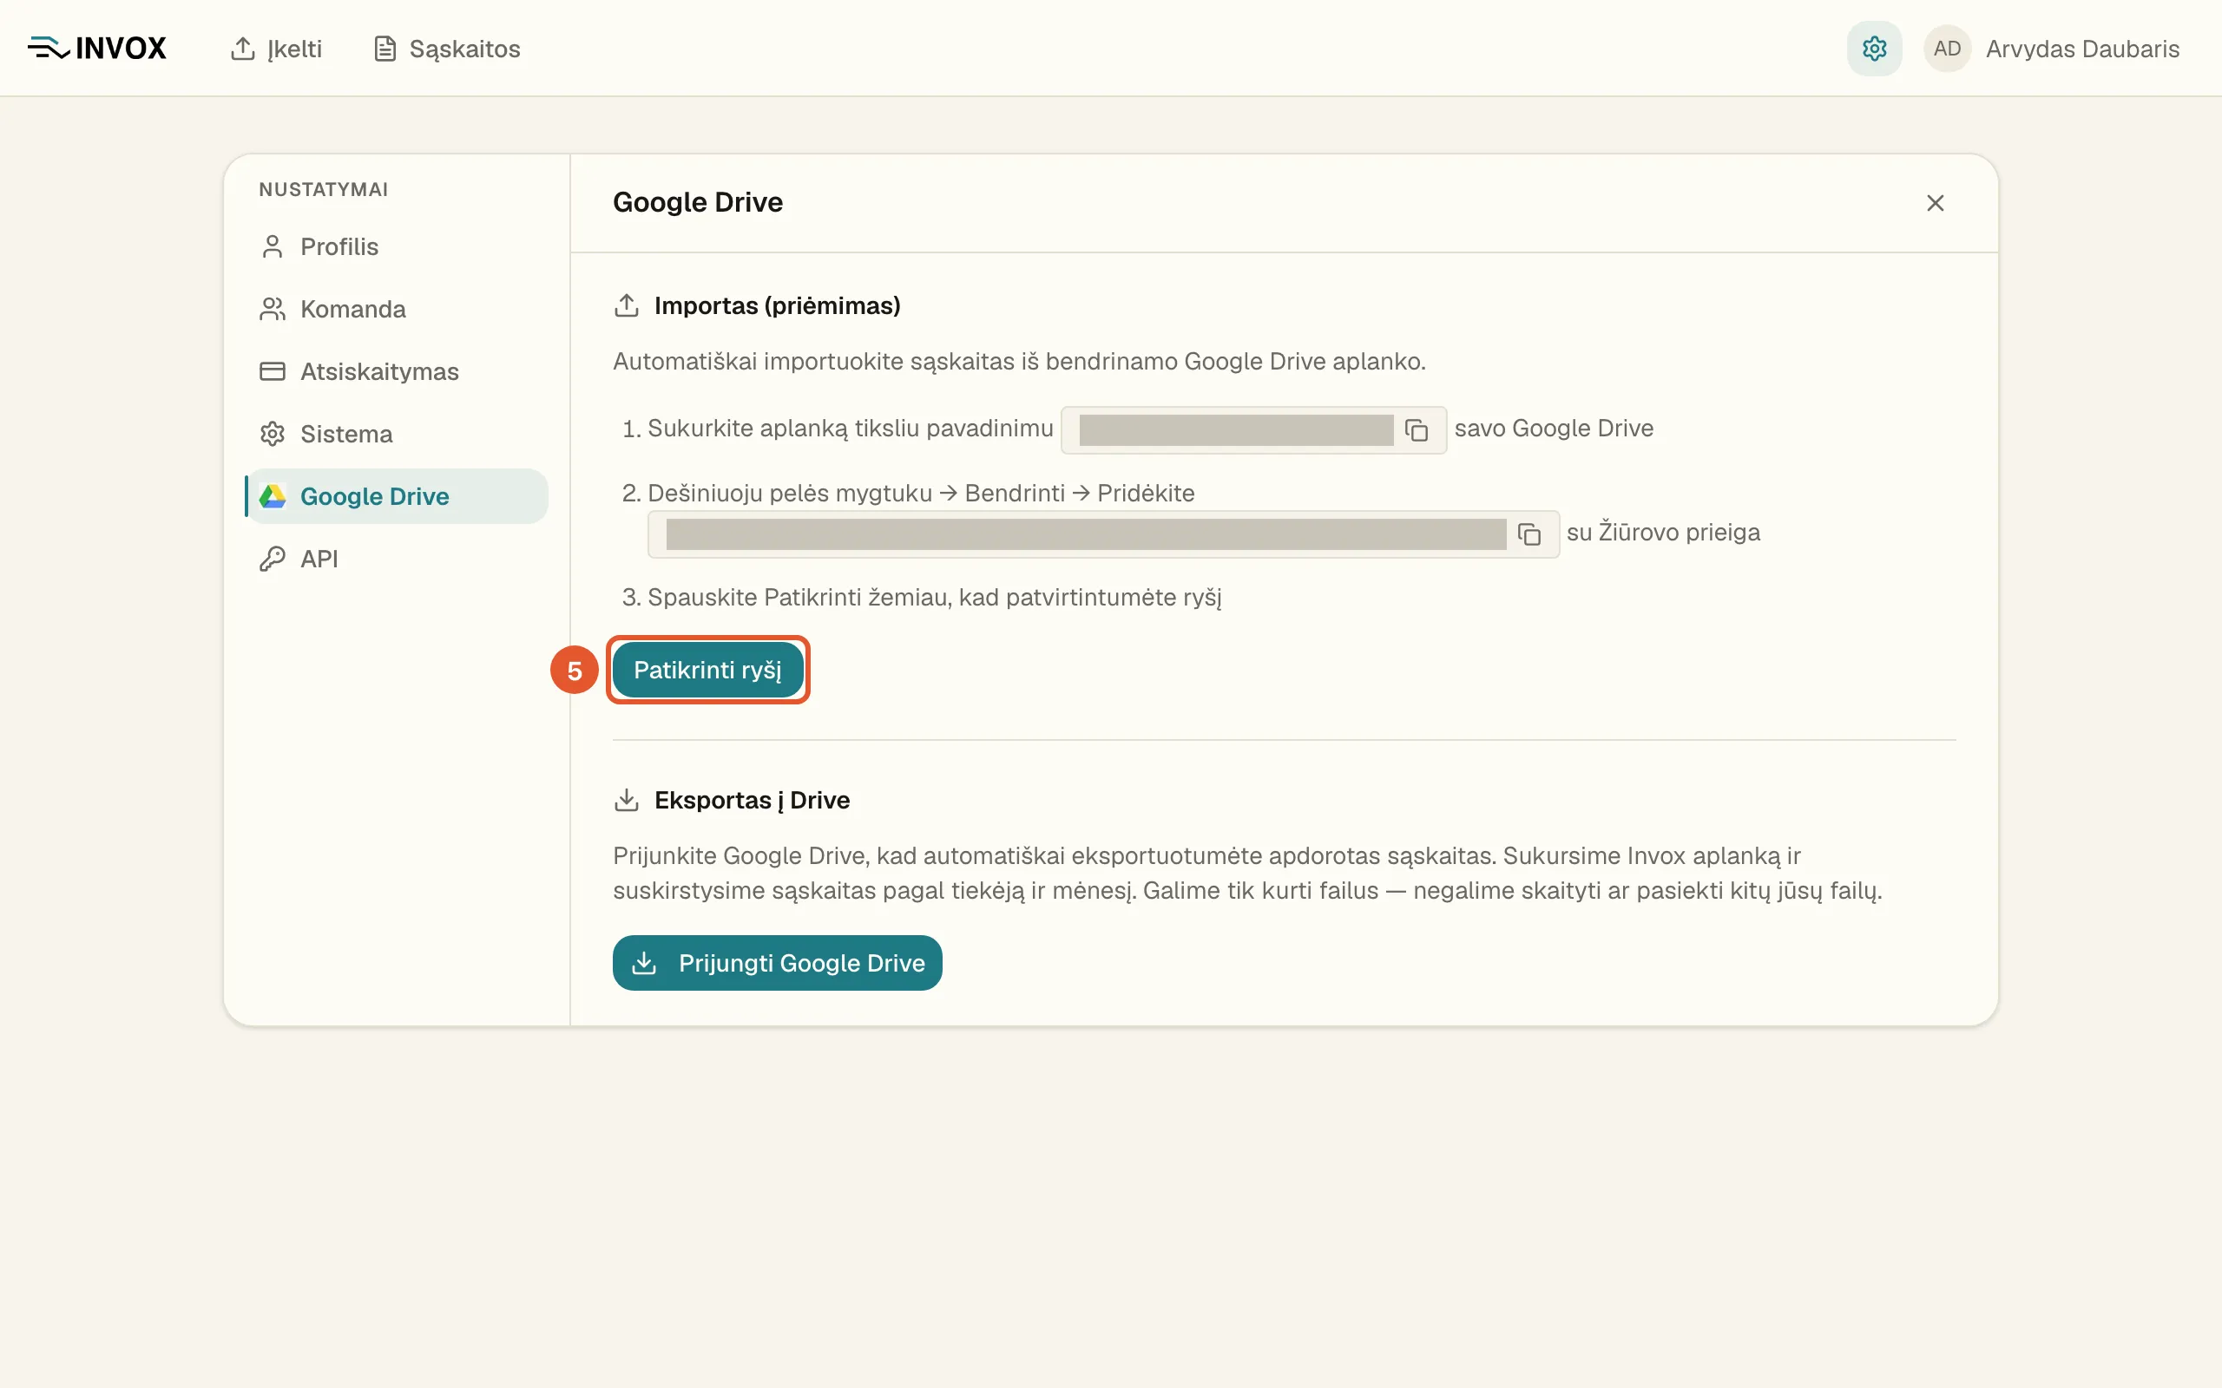
Task: Click Prijungti Google Drive button
Action: tap(777, 963)
